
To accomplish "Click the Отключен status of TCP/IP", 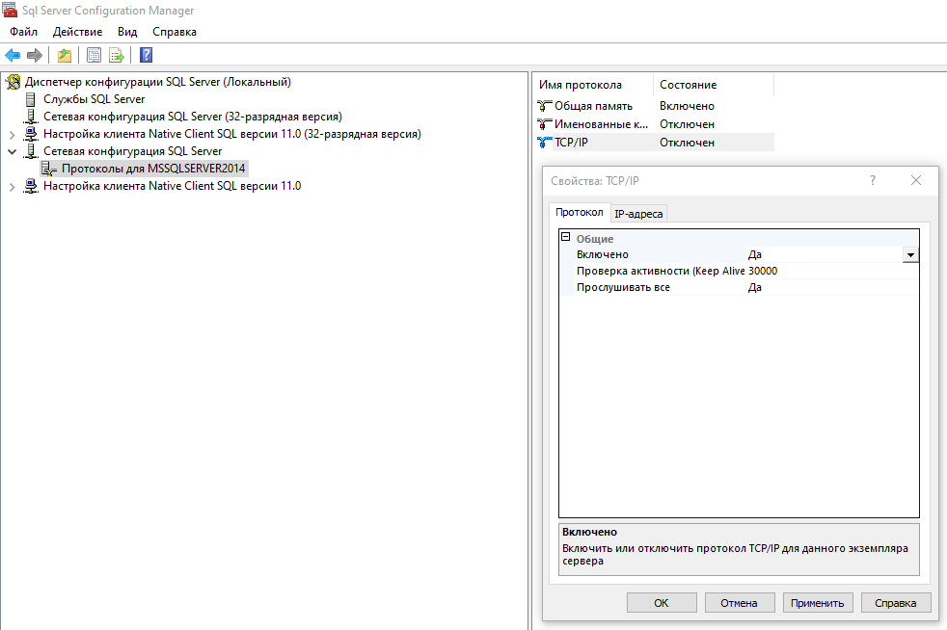I will (688, 143).
